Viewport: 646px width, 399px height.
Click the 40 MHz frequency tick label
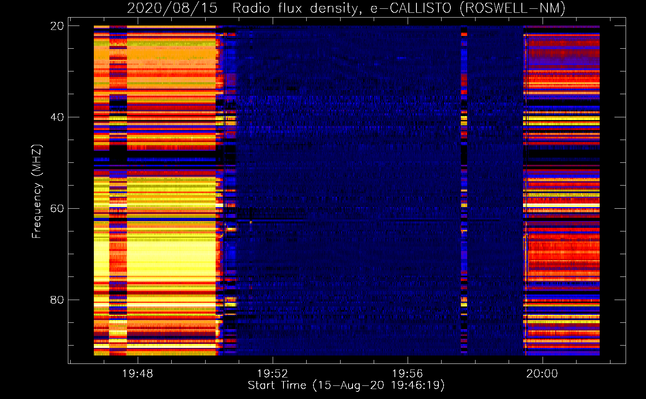pyautogui.click(x=57, y=117)
